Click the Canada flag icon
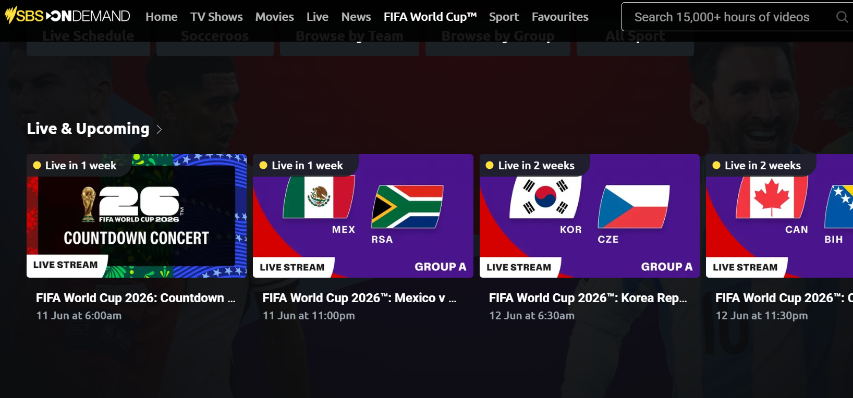The height and width of the screenshot is (398, 853). [x=772, y=197]
